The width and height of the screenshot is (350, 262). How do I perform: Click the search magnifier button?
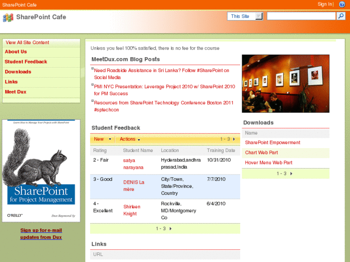[x=341, y=16]
